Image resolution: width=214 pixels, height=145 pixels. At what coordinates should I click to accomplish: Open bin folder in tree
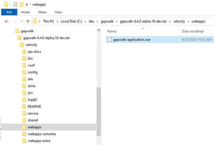(30, 59)
